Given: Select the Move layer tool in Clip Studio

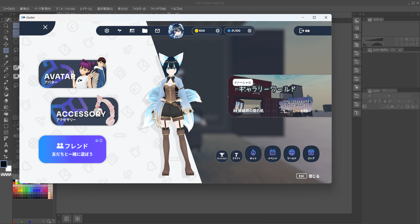Looking at the screenshot, I should pos(6,44).
